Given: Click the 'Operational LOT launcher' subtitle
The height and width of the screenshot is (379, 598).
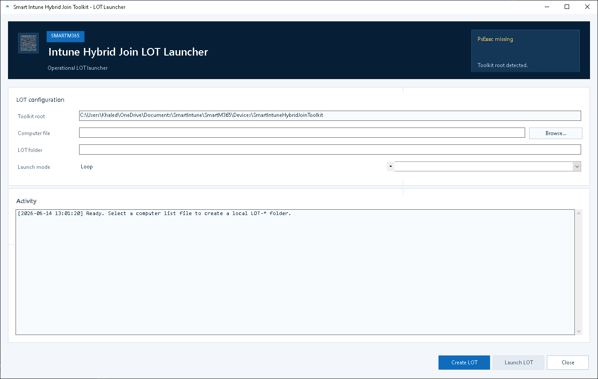Looking at the screenshot, I should coord(77,68).
